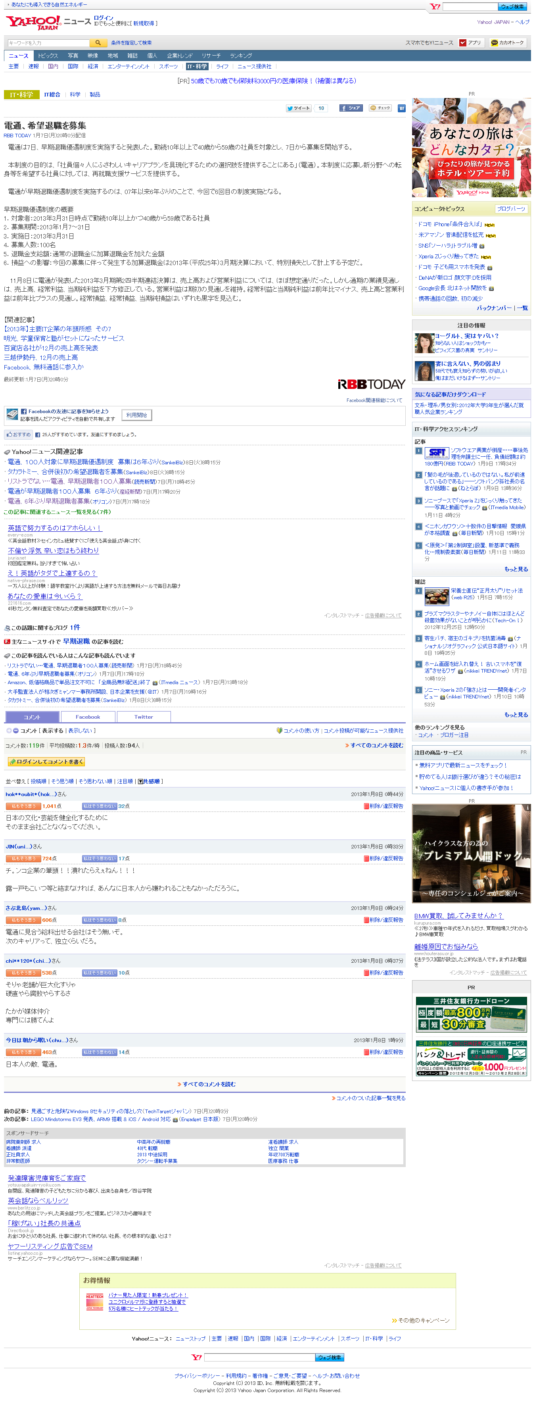Switch to the Twitter comments tab

144,717
